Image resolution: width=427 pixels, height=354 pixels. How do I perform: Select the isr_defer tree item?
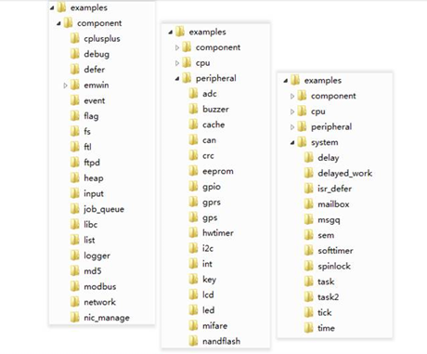point(328,189)
